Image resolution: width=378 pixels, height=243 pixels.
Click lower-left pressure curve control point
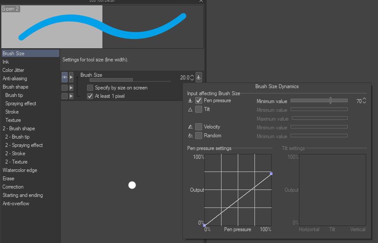coord(204,225)
